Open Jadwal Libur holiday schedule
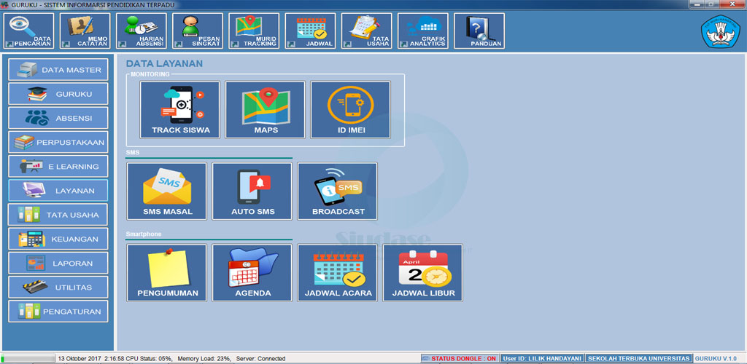Viewport: 747px width, 364px height. (423, 272)
